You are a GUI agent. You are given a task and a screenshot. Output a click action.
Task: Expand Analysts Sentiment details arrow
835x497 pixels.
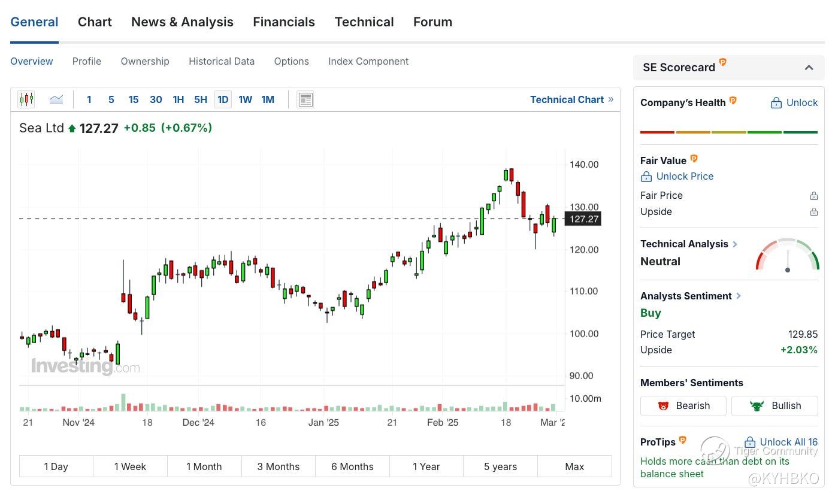739,296
